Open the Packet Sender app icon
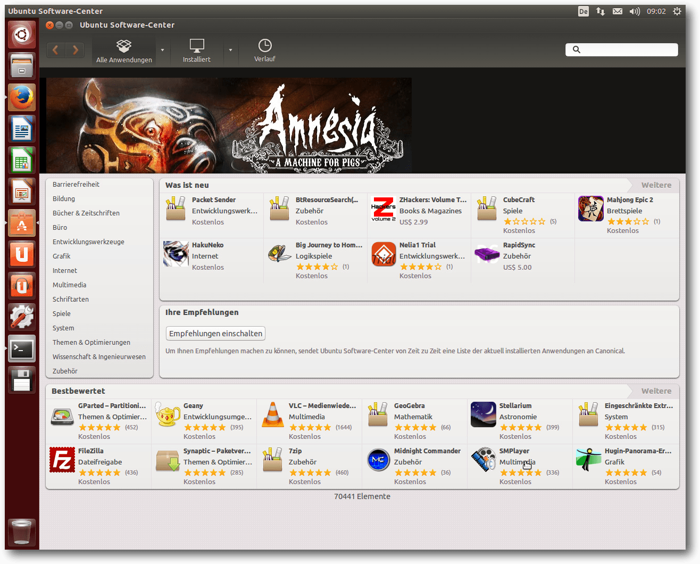700x564 pixels. pos(176,208)
